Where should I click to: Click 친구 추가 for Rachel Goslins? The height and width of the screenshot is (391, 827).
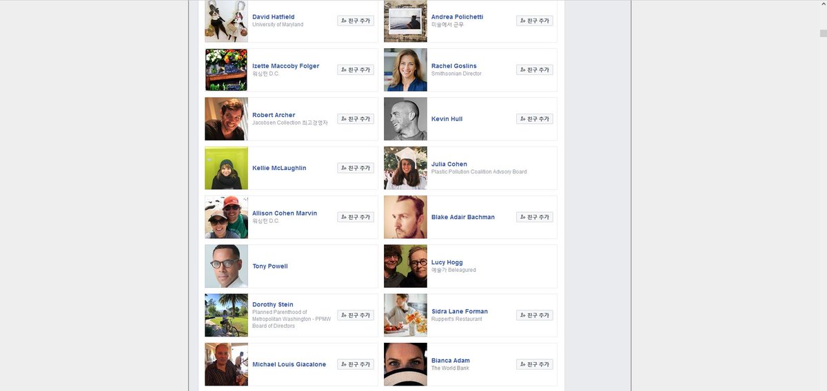point(535,70)
